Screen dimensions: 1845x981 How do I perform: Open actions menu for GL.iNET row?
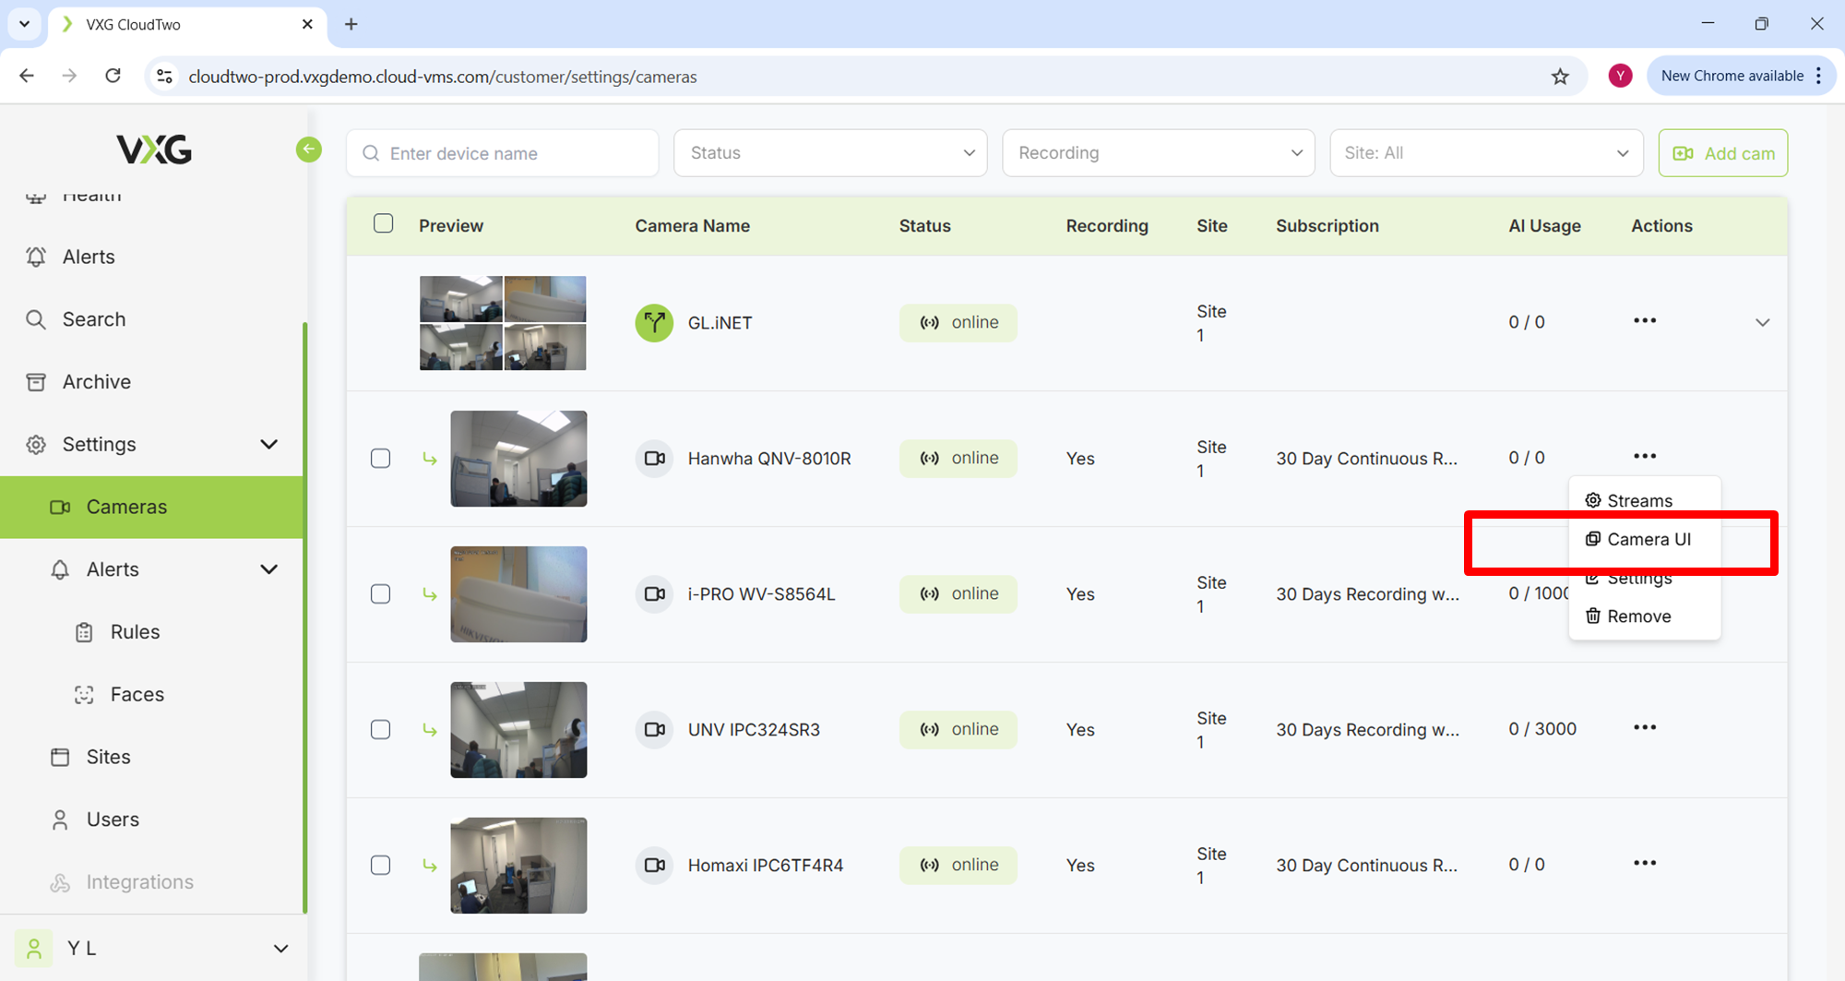[x=1644, y=321]
